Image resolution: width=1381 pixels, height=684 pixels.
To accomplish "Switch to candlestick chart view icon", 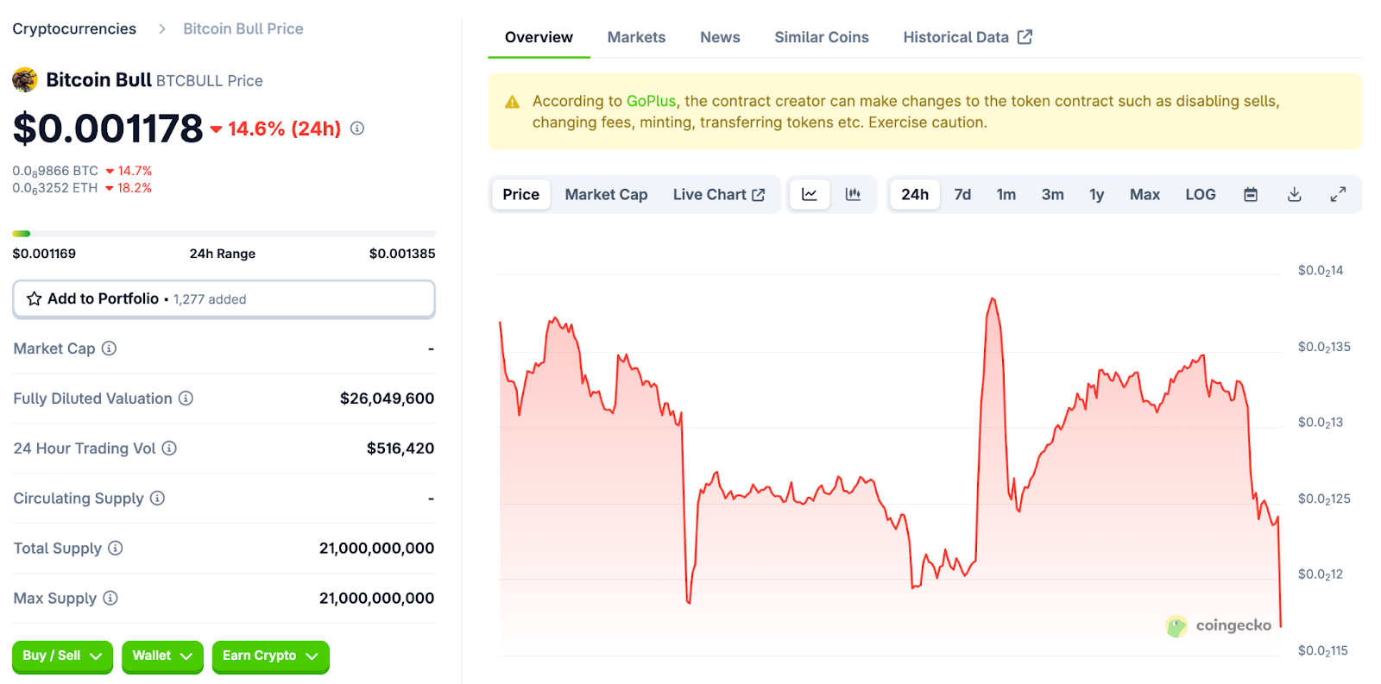I will (x=853, y=195).
